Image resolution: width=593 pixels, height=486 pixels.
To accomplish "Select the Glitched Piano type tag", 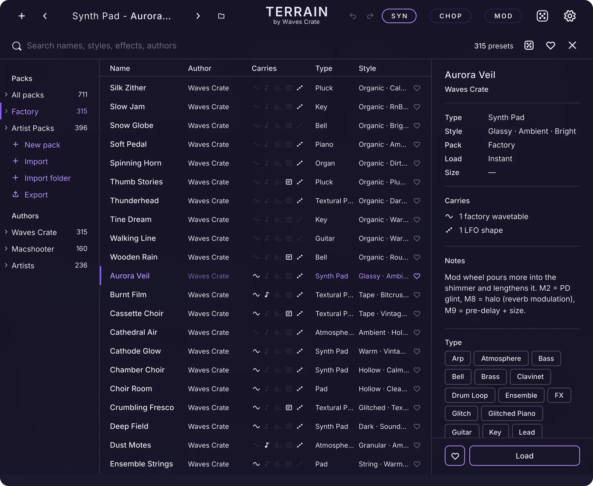I will click(x=512, y=414).
